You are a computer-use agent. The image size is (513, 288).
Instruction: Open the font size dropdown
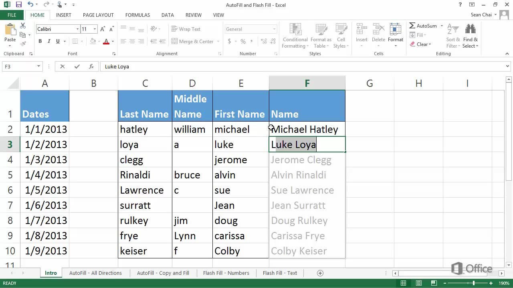(95, 29)
